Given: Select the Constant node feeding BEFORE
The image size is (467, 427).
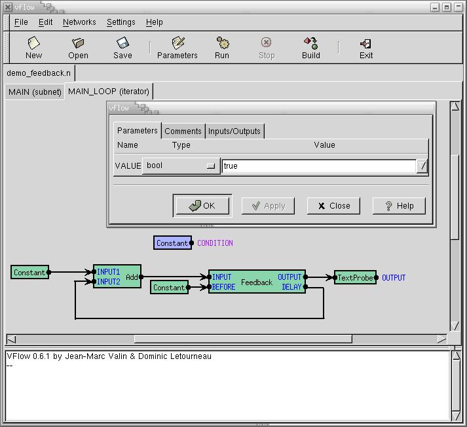Looking at the screenshot, I should click(x=169, y=288).
